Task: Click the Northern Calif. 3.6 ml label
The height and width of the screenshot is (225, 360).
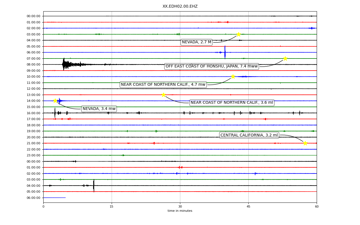Action: tap(232, 103)
